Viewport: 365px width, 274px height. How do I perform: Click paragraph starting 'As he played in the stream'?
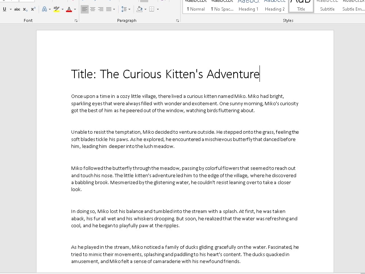point(185,254)
